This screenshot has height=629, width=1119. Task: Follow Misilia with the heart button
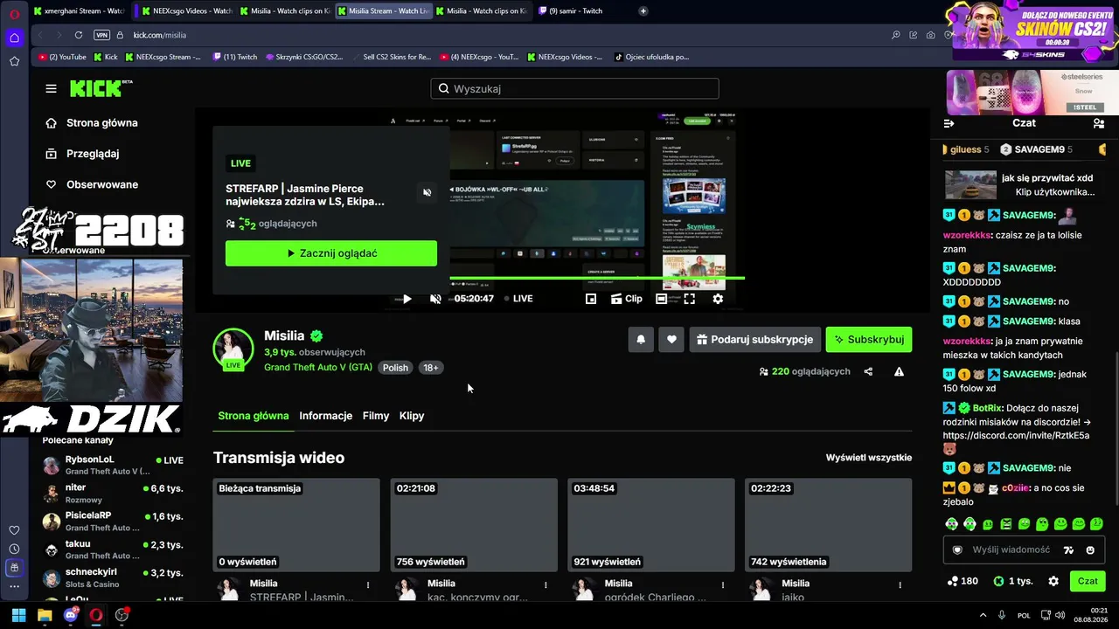[671, 340]
